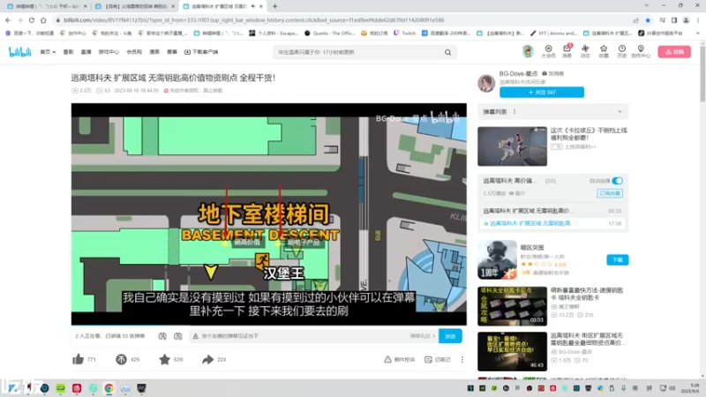Open the Chrome tab search chevron

(x=647, y=6)
